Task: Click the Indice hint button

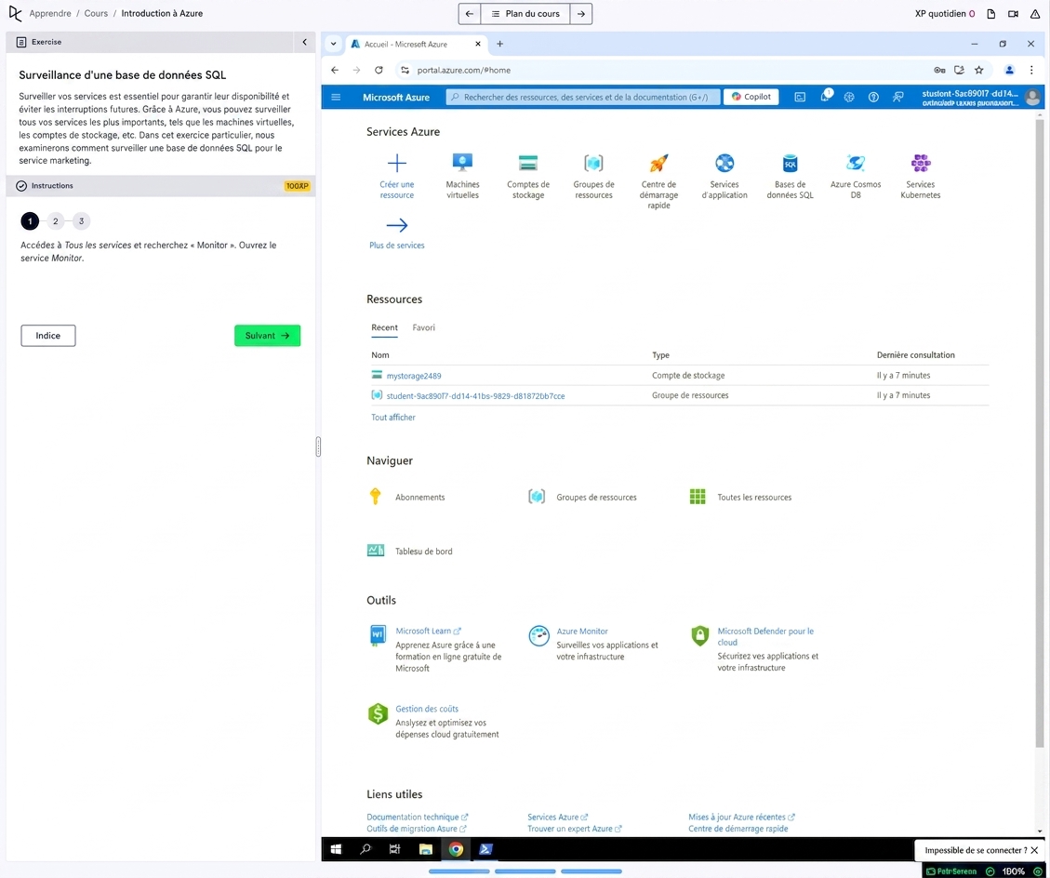Action: tap(48, 336)
